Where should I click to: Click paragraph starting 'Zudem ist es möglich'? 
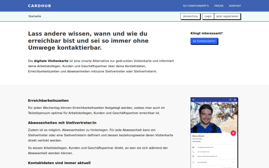(x=100, y=135)
